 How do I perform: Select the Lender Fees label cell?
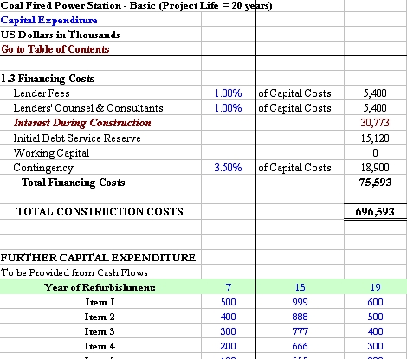click(42, 93)
